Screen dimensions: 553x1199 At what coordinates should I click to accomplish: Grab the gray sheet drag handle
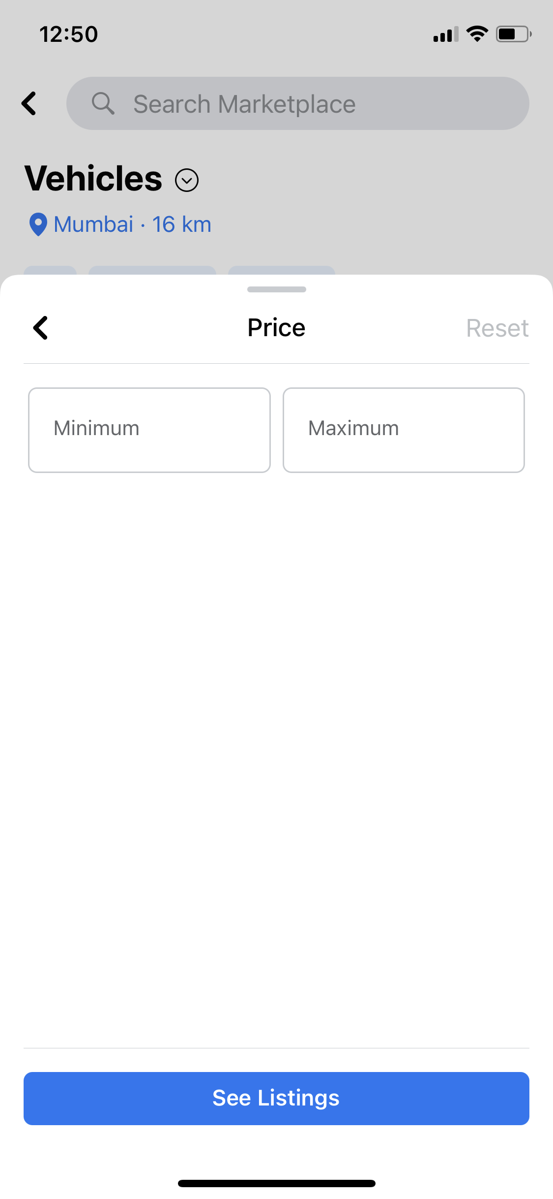click(277, 289)
